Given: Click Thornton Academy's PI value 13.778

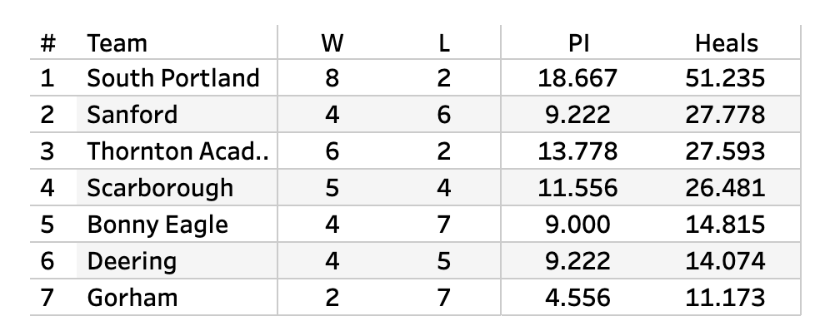Looking at the screenshot, I should 577,151.
